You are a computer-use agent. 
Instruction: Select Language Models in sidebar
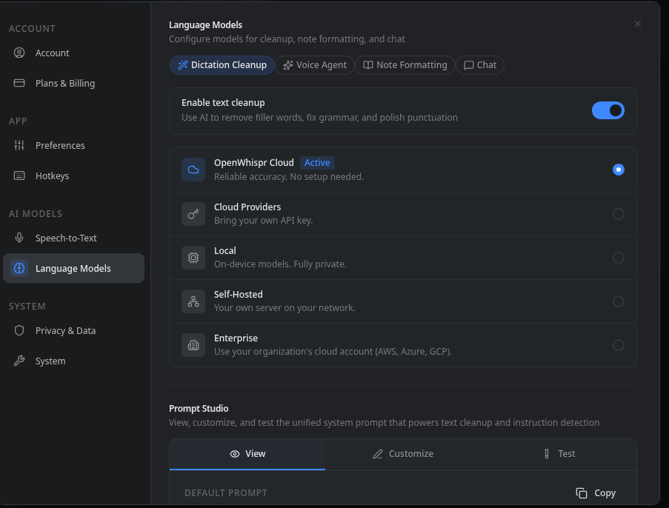coord(73,268)
